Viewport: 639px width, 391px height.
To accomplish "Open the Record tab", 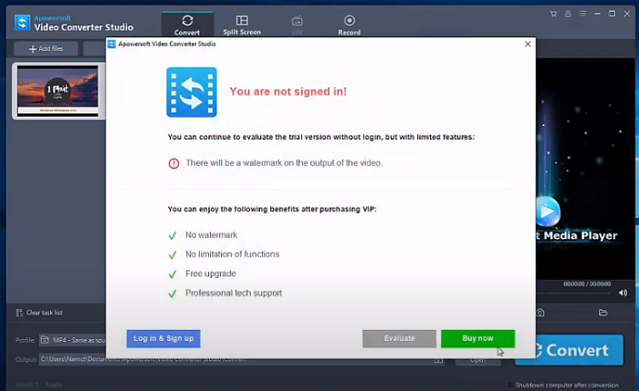I will (349, 25).
